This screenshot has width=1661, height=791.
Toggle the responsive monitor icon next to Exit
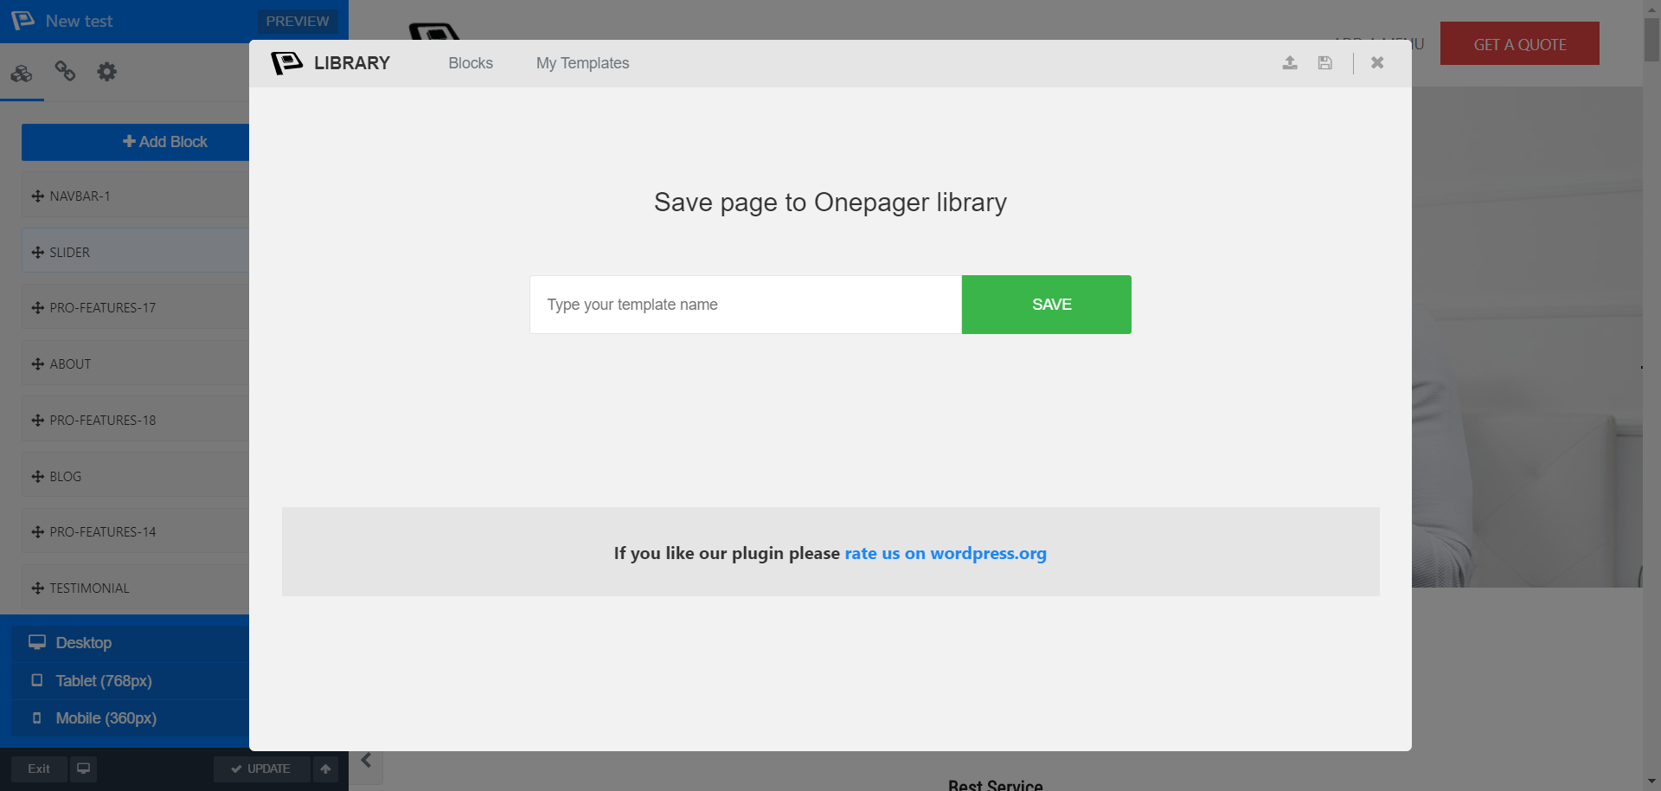pos(83,768)
